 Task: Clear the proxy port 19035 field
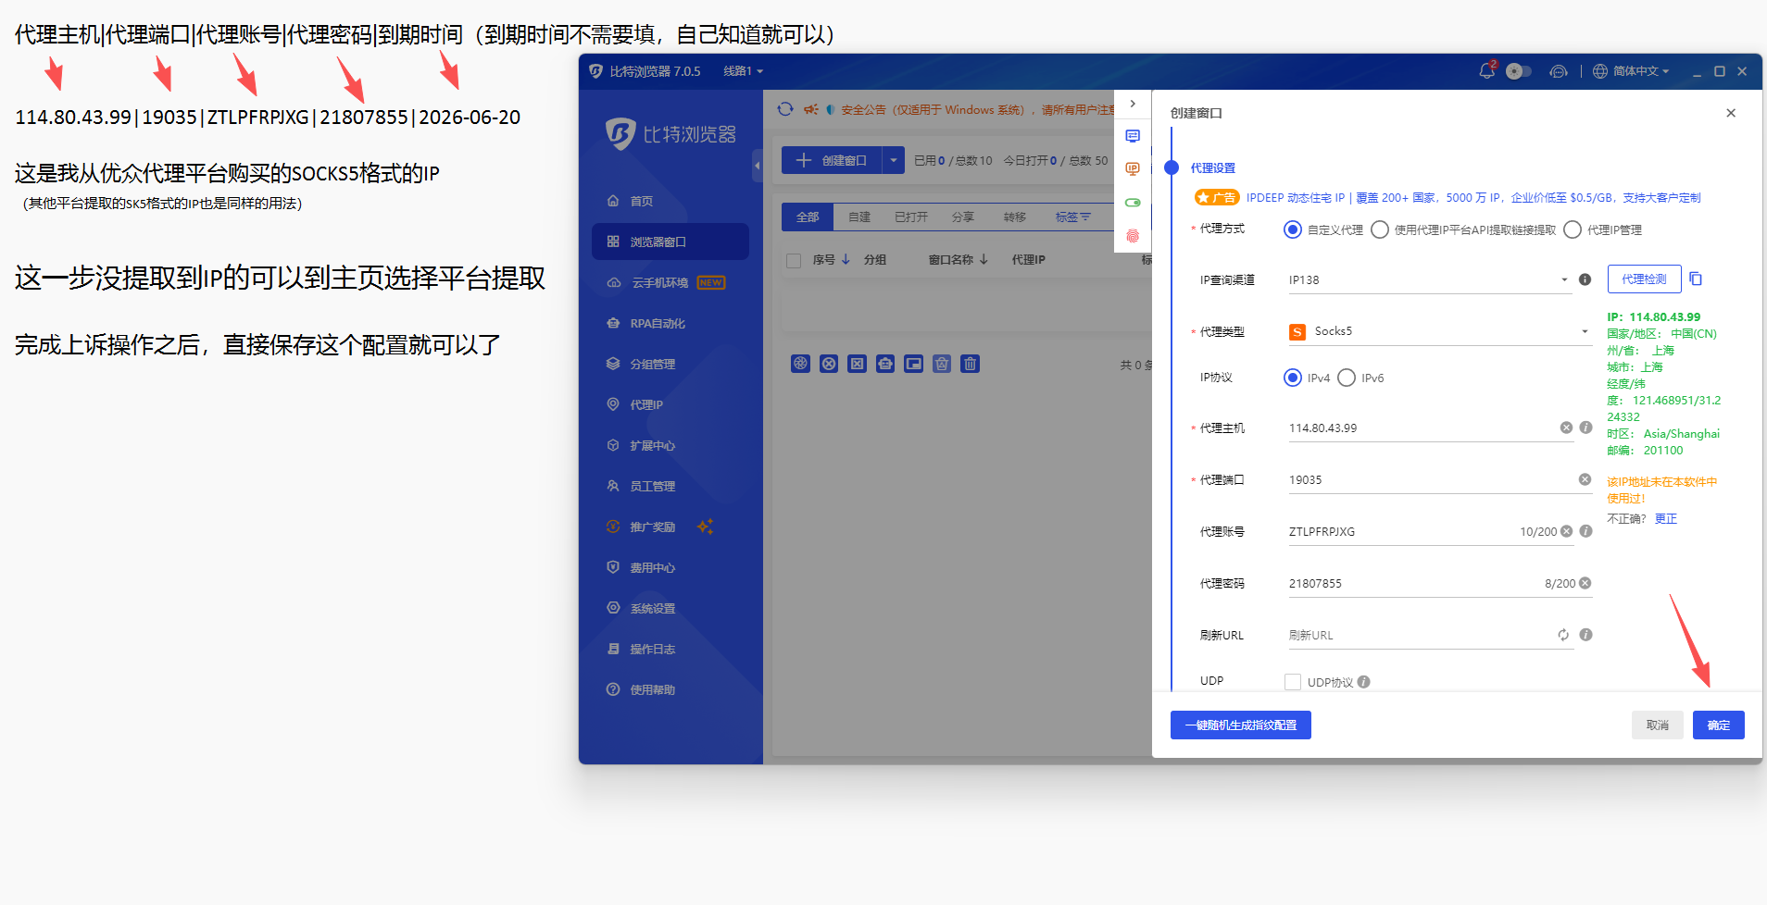[x=1585, y=479]
